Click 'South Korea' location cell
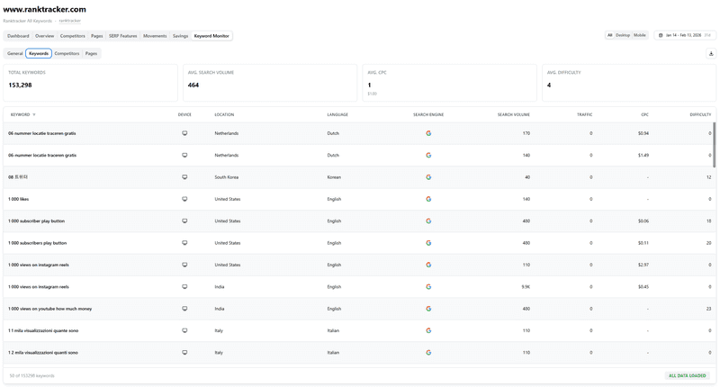Screen dimensions: 720x387 click(x=227, y=177)
